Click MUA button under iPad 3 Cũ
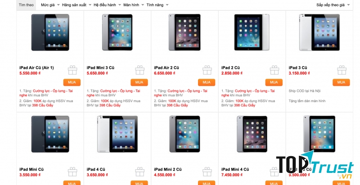The width and height of the screenshot is (360, 185). point(341,82)
